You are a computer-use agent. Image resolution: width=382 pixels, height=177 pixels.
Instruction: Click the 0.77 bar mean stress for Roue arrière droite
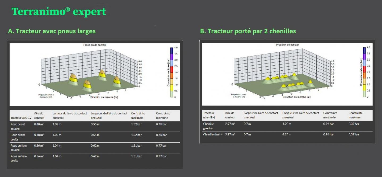(161, 156)
